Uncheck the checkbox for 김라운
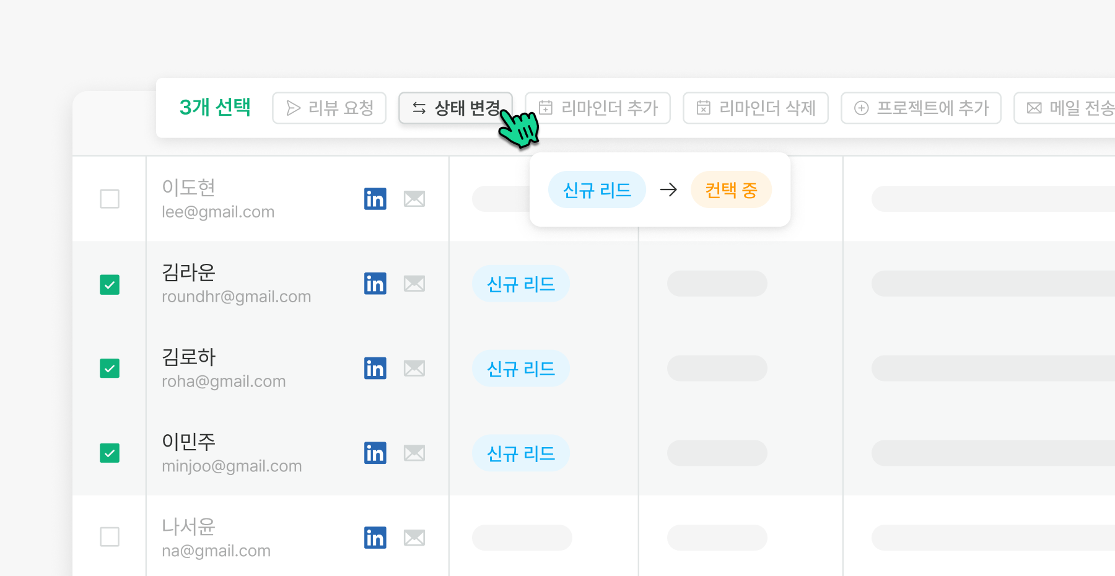The width and height of the screenshot is (1115, 576). coord(110,285)
